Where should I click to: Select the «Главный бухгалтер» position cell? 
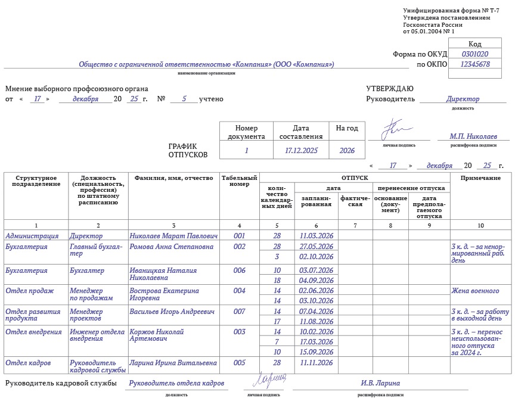[x=97, y=250]
